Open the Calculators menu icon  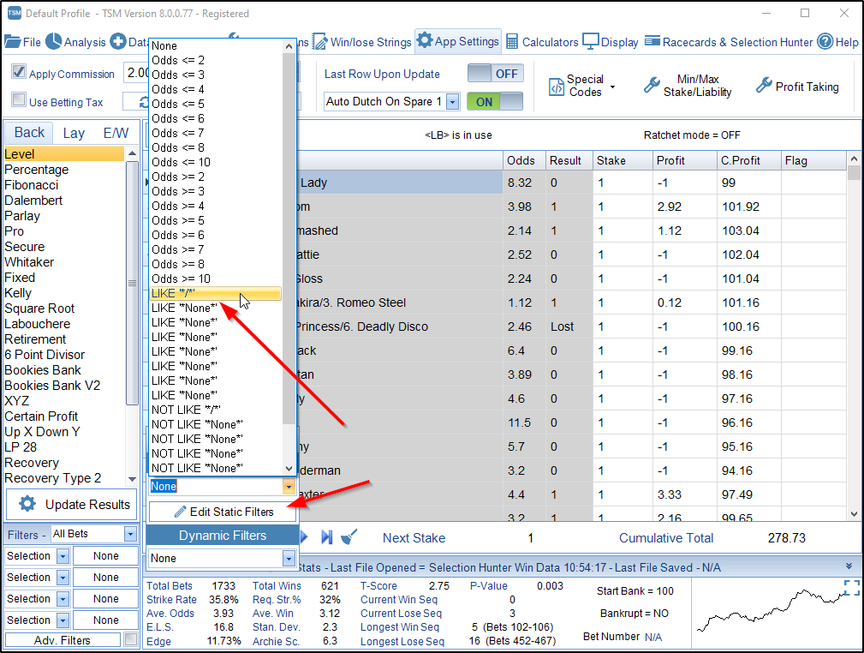click(x=511, y=42)
